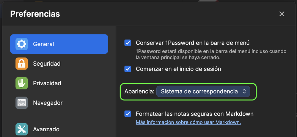297x137 pixels.
Task: Click the Apariencia dropdown chevron arrows
Action: (244, 92)
